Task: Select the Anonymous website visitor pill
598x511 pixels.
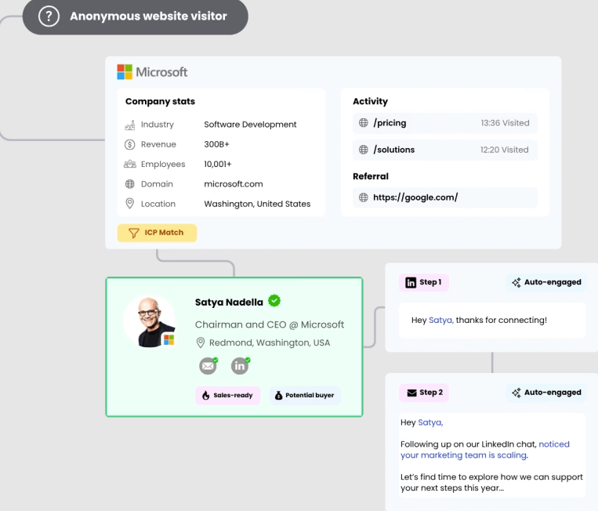Action: pos(135,16)
